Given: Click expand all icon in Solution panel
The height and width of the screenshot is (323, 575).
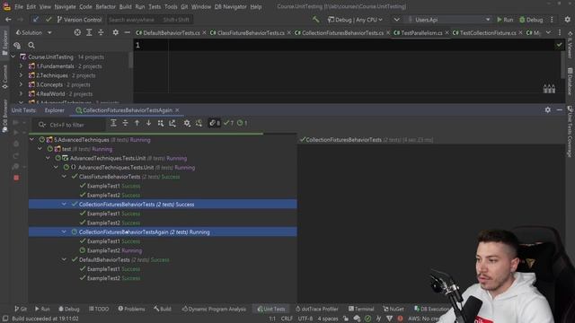Looking at the screenshot, I should click(89, 32).
